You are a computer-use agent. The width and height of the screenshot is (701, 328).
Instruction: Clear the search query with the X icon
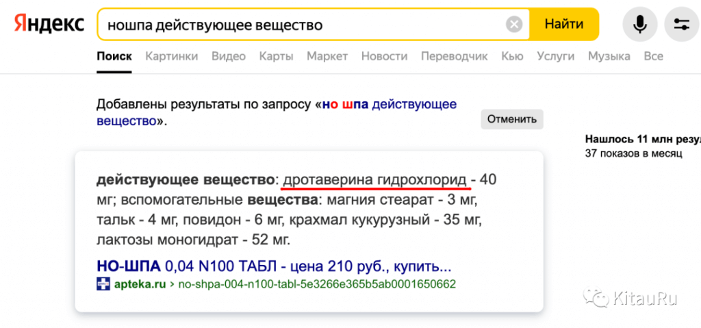point(514,24)
